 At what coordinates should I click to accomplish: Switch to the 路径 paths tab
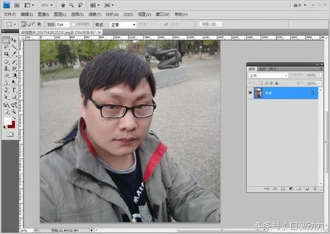273,69
